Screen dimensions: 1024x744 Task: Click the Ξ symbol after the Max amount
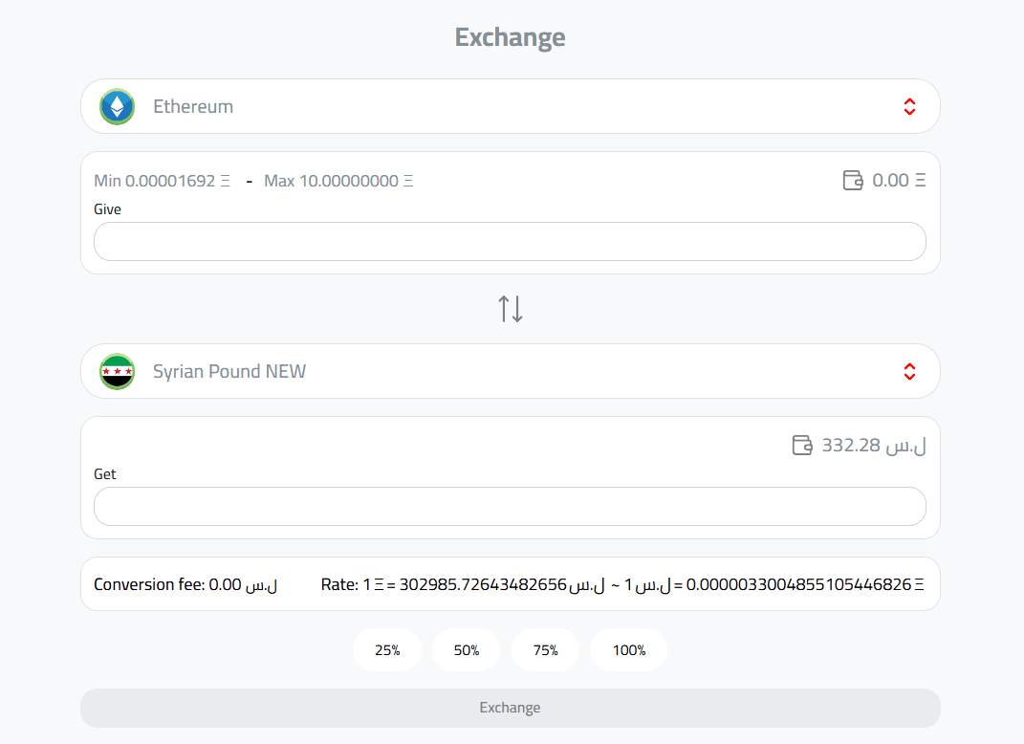pyautogui.click(x=409, y=180)
